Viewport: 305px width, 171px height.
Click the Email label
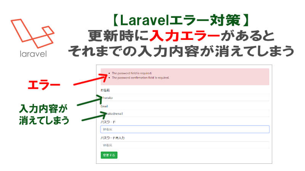[104, 106]
